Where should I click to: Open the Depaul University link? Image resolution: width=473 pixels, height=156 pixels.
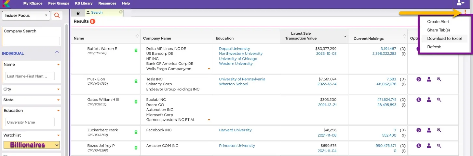[x=234, y=49]
